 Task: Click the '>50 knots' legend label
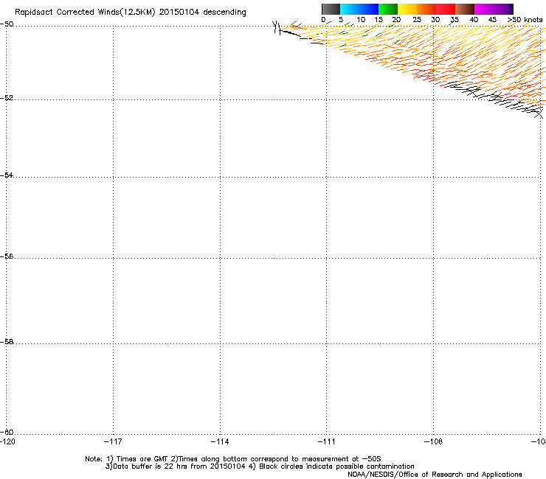tap(525, 20)
